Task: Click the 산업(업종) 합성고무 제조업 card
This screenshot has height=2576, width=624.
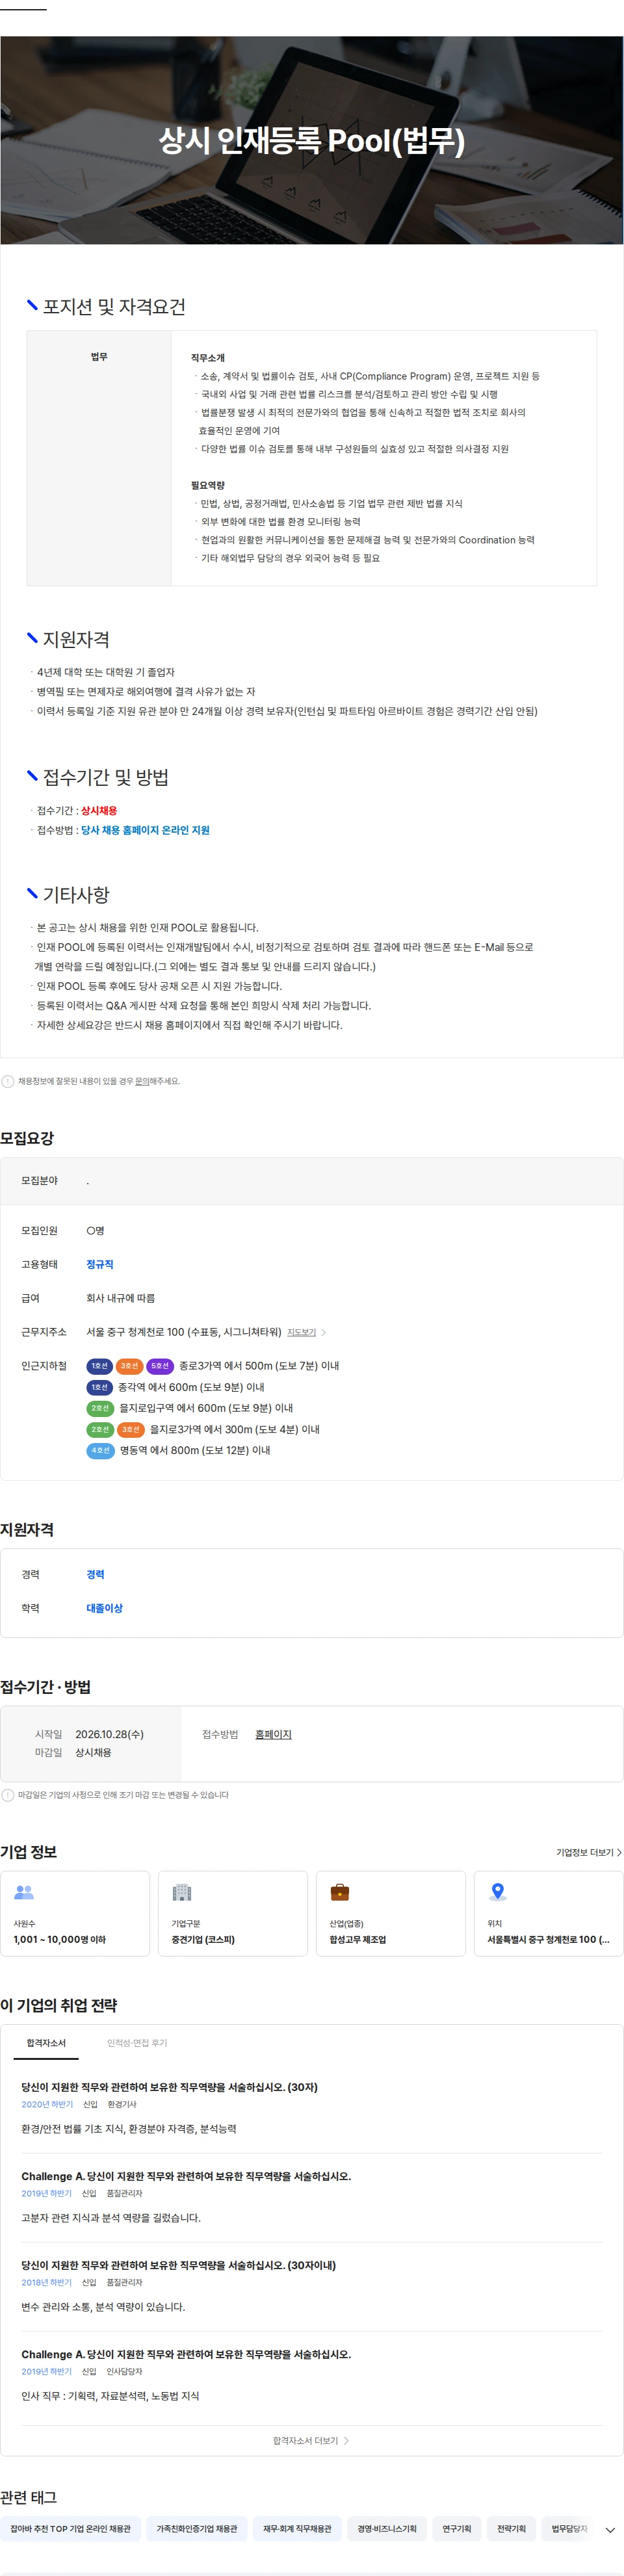Action: (391, 1913)
